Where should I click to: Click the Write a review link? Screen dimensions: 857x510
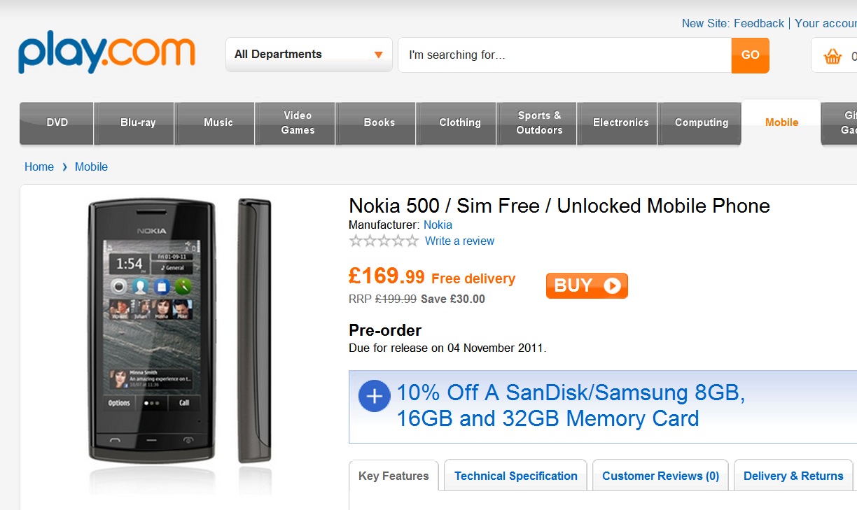459,241
